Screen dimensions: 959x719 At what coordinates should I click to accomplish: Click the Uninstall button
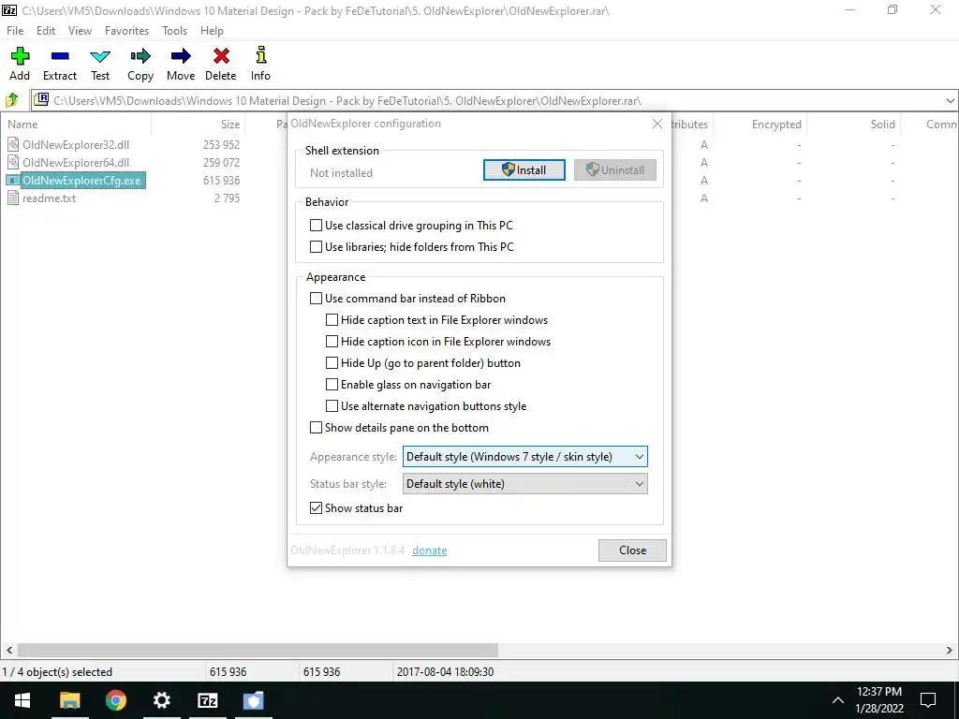click(614, 170)
